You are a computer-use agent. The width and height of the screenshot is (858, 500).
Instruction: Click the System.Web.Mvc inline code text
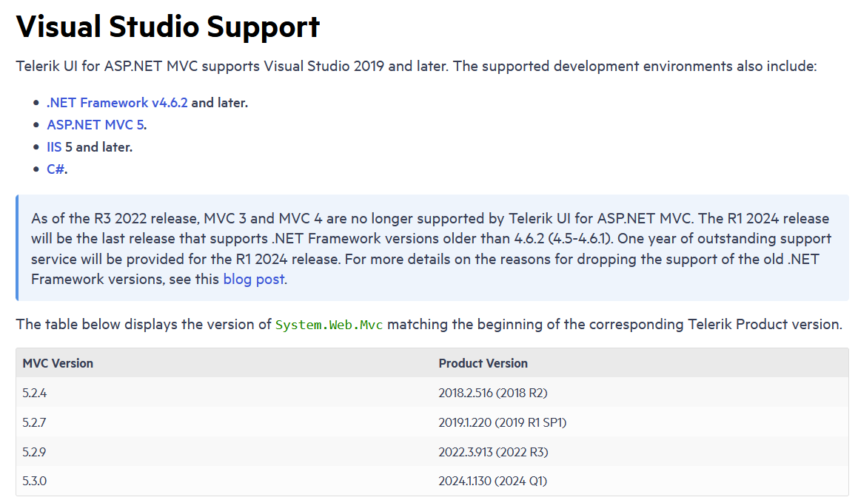pos(329,325)
